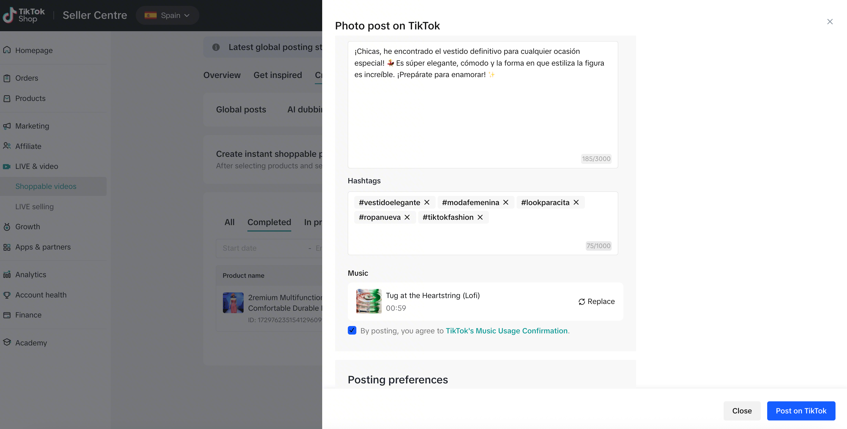This screenshot has height=429, width=847.
Task: Go to Analytics in the sidebar
Action: click(31, 275)
